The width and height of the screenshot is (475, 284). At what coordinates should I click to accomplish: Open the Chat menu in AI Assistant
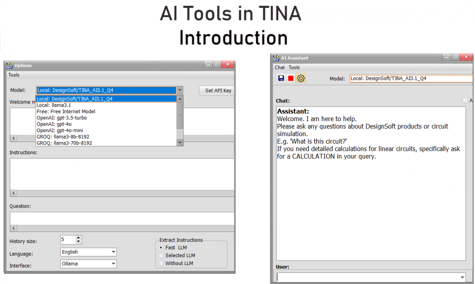pos(280,68)
